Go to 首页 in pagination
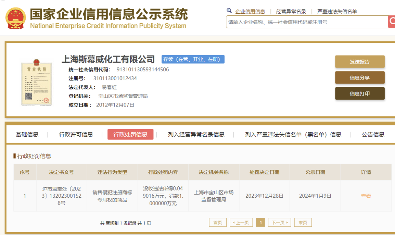This screenshot has width=395, height=235. tap(218, 223)
